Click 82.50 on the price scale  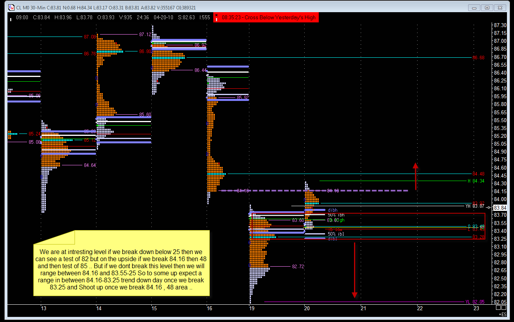[500, 278]
